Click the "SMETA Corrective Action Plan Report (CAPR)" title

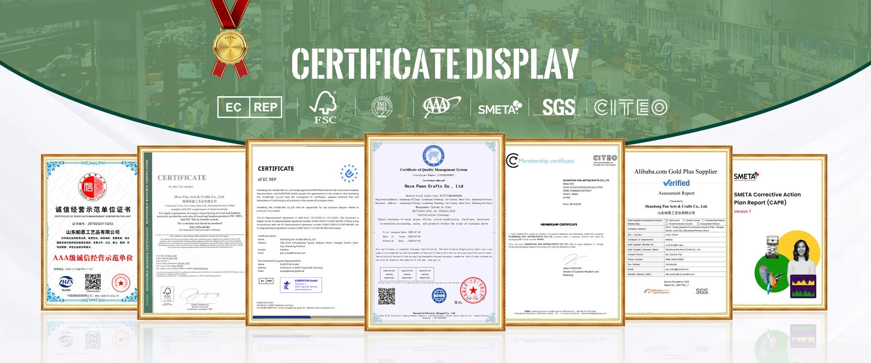(767, 199)
